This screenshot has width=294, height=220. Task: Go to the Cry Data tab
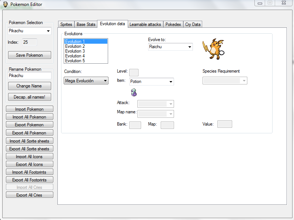point(193,24)
